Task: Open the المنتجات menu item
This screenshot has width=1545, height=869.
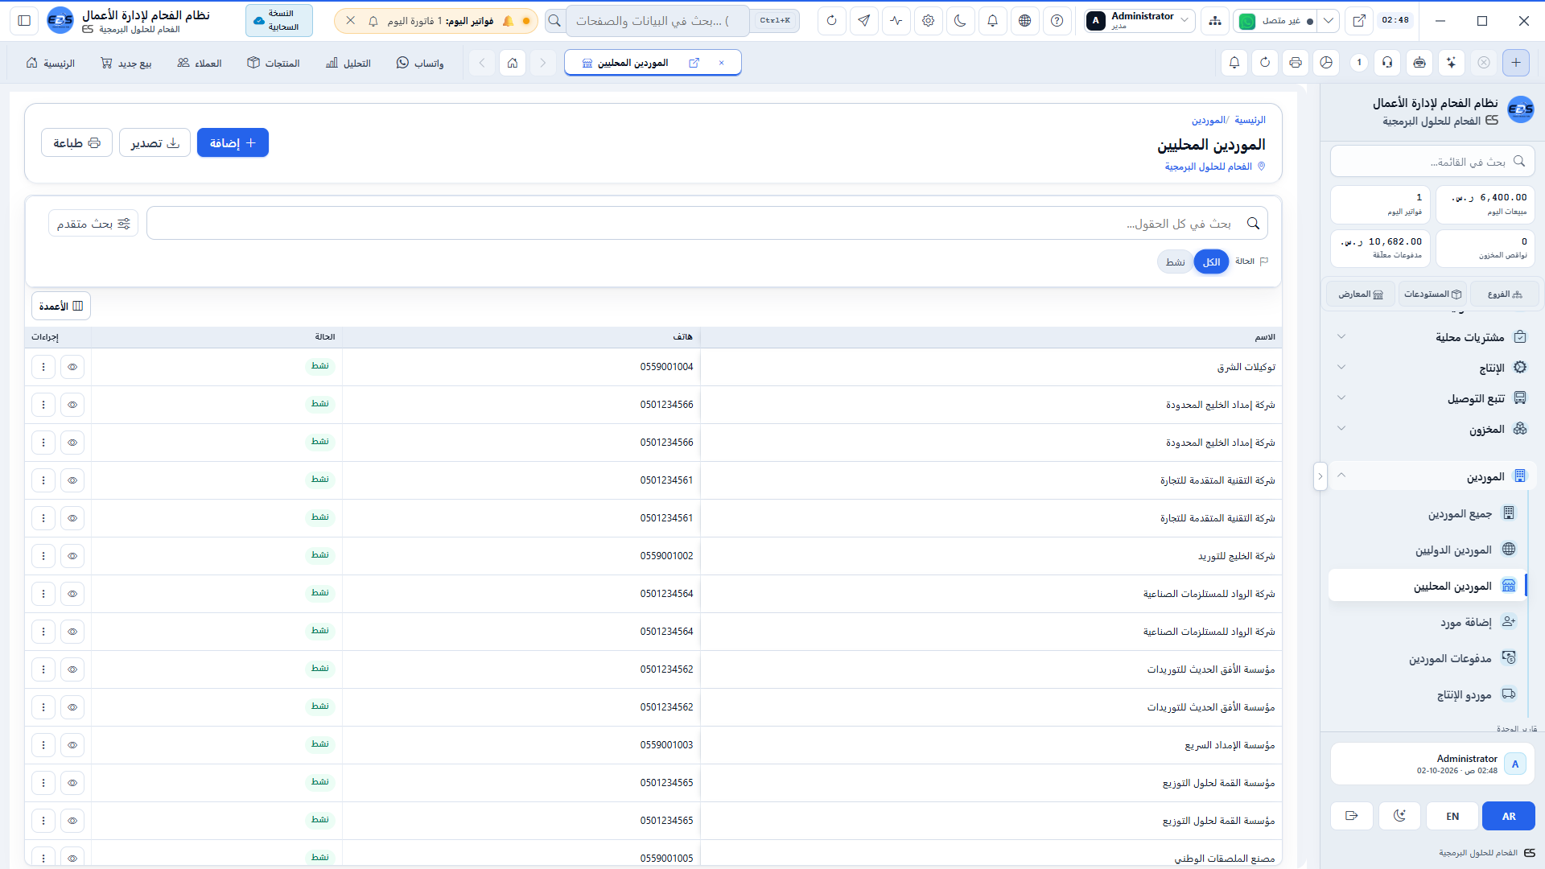Action: [x=274, y=63]
